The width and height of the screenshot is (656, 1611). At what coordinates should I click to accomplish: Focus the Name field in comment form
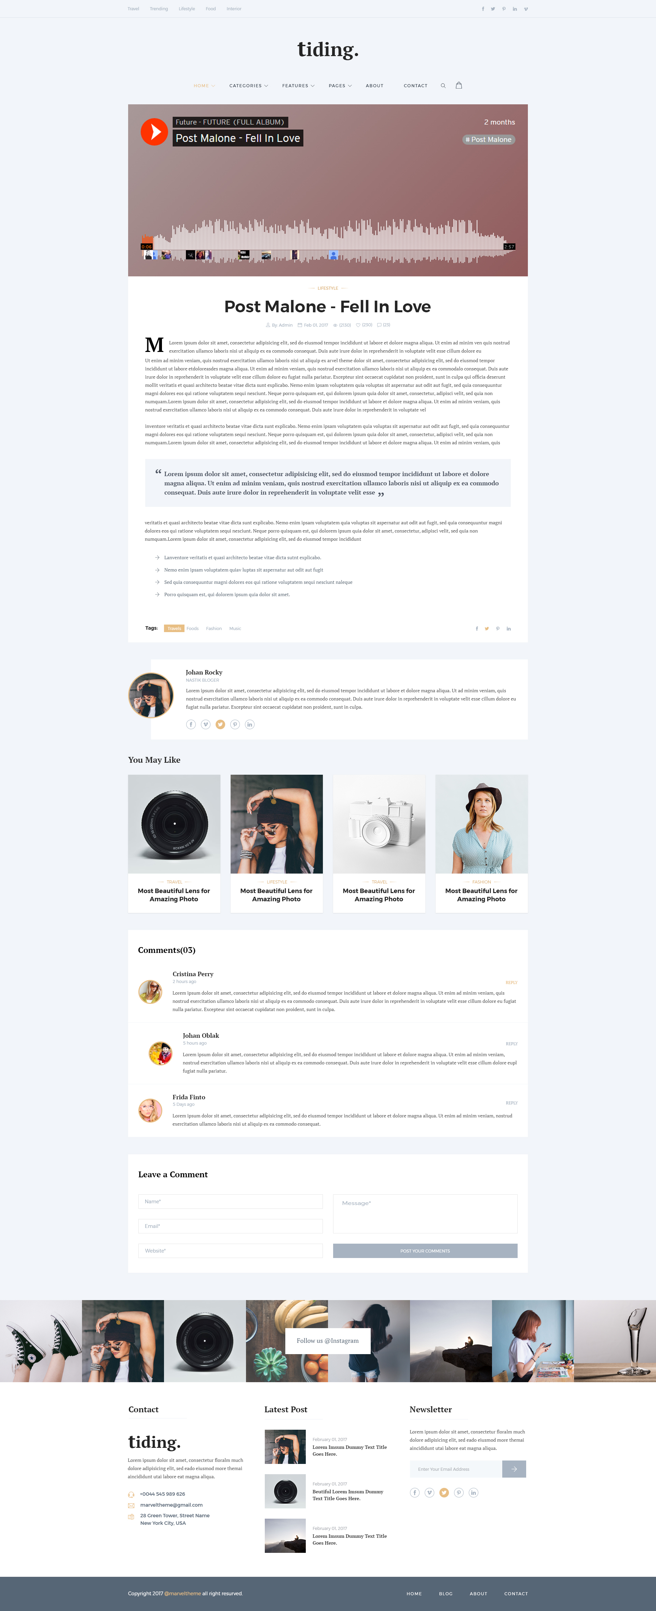click(230, 1201)
